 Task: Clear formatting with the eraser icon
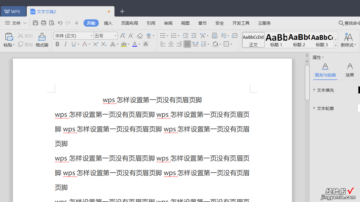pos(140,36)
